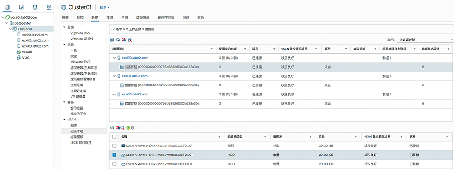Viewport: 454px width, 170px height.
Task: Switch to the 更新 tab
Action: click(200, 17)
